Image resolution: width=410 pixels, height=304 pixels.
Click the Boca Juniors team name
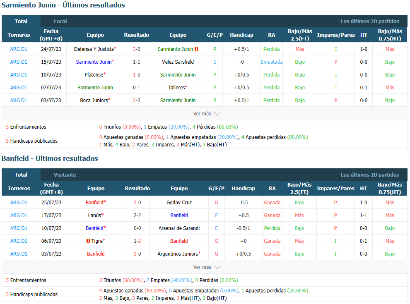(94, 100)
